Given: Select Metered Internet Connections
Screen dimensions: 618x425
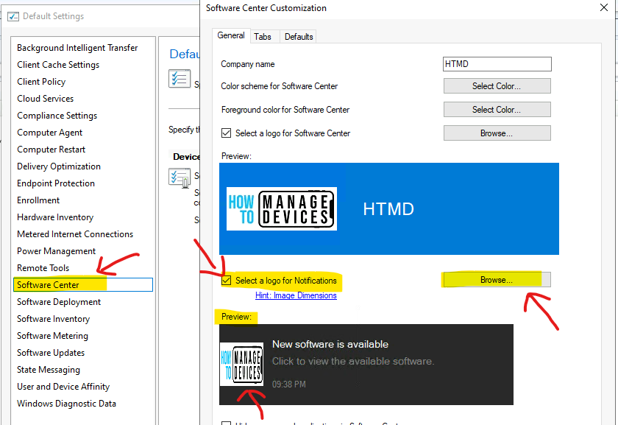Looking at the screenshot, I should pyautogui.click(x=75, y=234).
